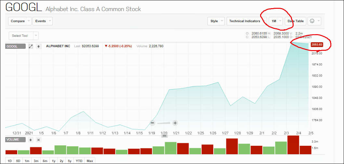Click the Events button label

click(41, 21)
